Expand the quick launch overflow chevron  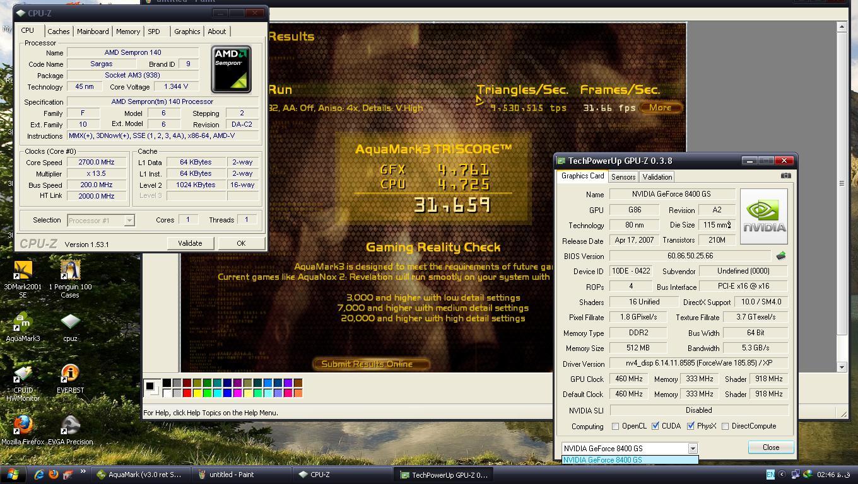[83, 472]
